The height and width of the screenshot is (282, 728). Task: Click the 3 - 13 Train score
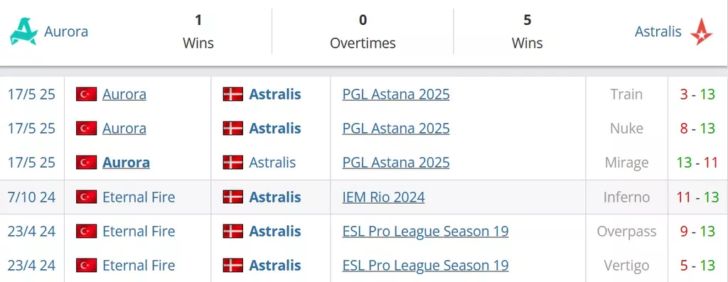[697, 94]
